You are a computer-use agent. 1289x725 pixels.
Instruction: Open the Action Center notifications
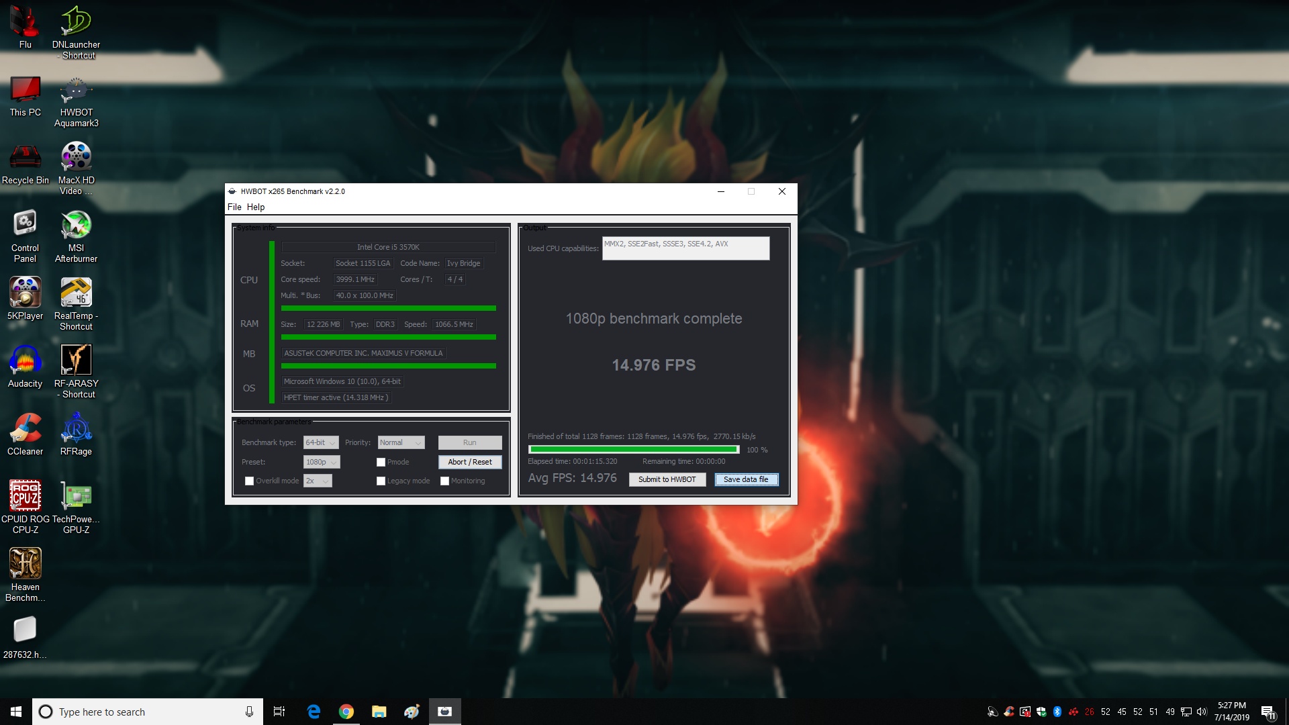click(1268, 712)
